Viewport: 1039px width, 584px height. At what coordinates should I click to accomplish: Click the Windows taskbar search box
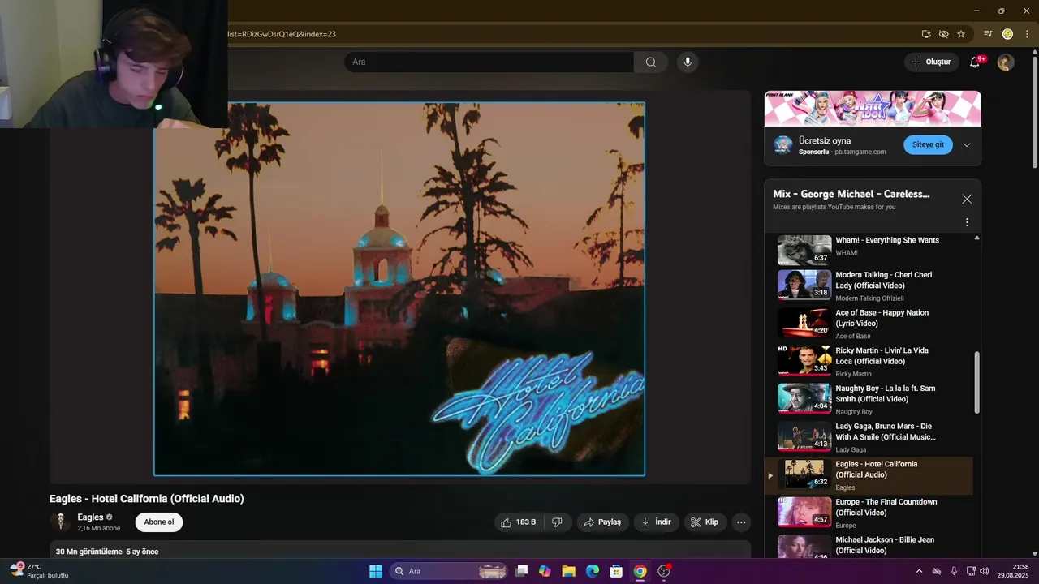coord(449,571)
